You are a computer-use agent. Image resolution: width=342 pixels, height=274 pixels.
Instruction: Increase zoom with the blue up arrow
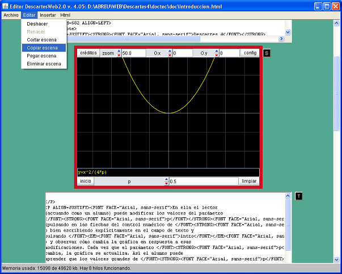[119, 51]
